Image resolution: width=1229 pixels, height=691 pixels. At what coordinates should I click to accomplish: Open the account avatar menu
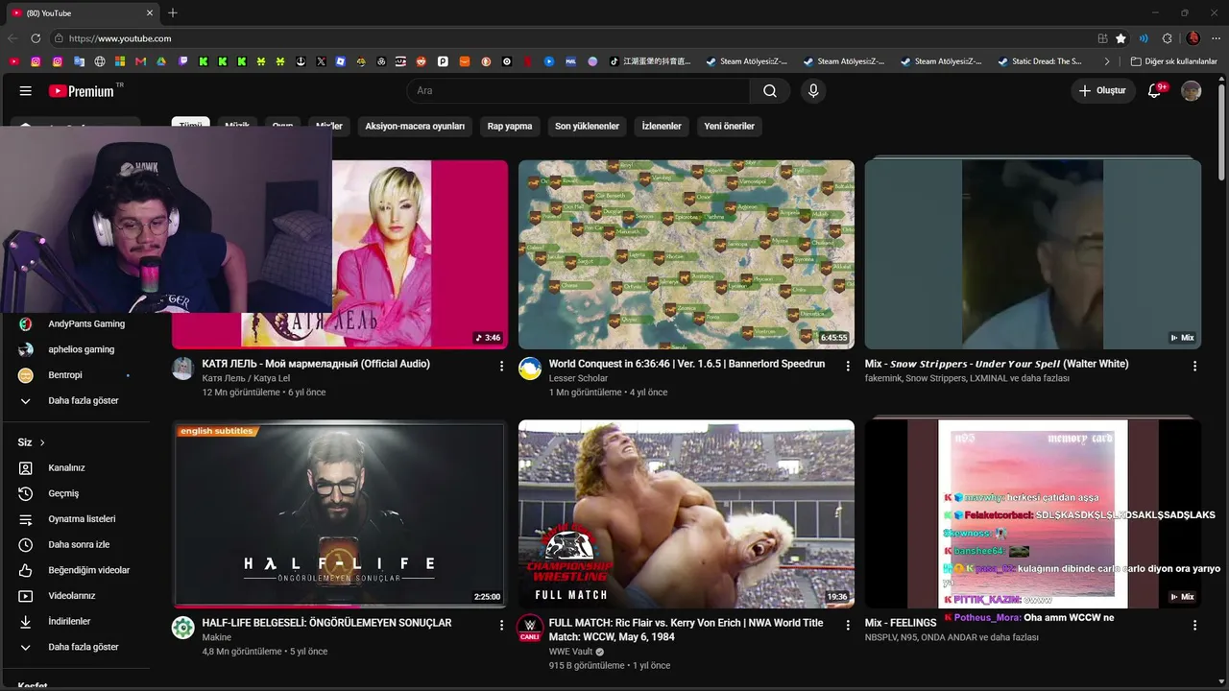(1192, 91)
